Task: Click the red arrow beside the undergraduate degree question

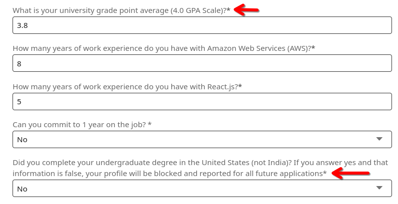Action: (x=351, y=174)
